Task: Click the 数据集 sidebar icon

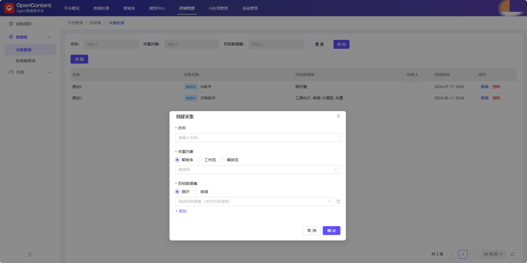Action: tap(11, 37)
